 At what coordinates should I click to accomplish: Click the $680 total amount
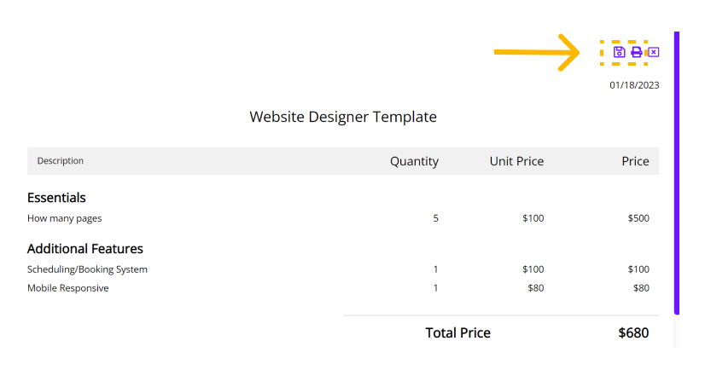633,332
